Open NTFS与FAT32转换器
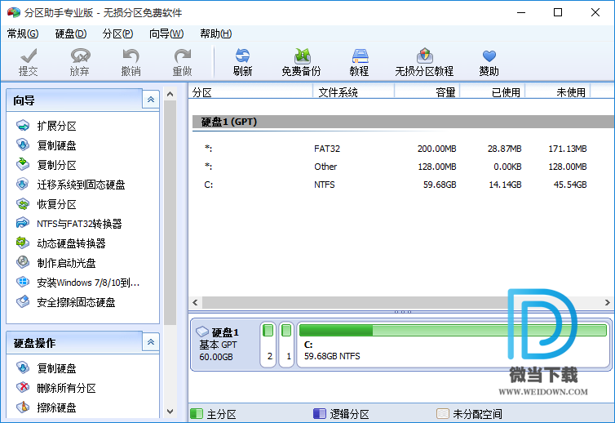The height and width of the screenshot is (423, 615). coord(79,224)
